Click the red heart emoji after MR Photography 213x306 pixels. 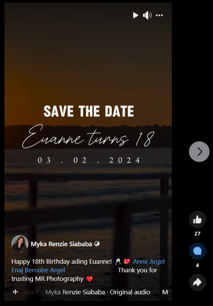(x=90, y=279)
